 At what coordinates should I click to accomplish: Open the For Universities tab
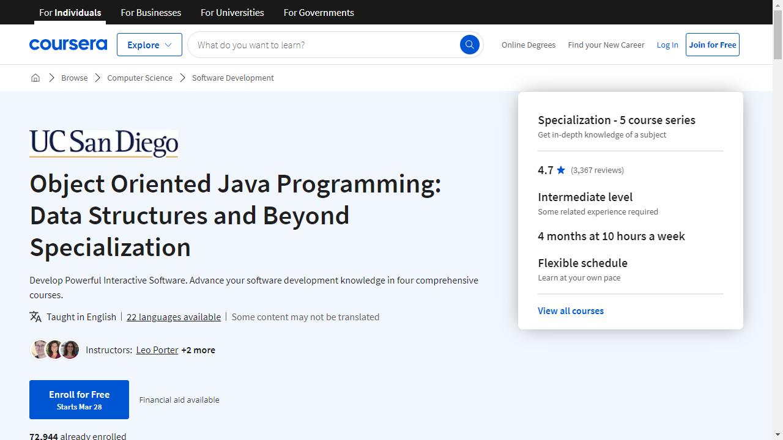(x=232, y=12)
